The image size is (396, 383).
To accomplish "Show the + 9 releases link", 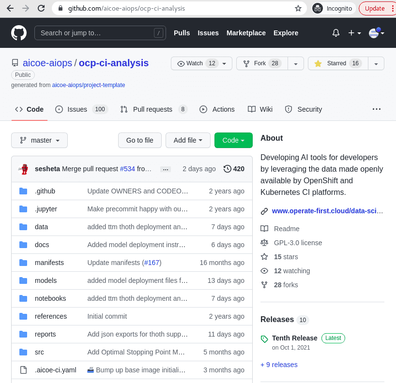I will click(x=279, y=365).
